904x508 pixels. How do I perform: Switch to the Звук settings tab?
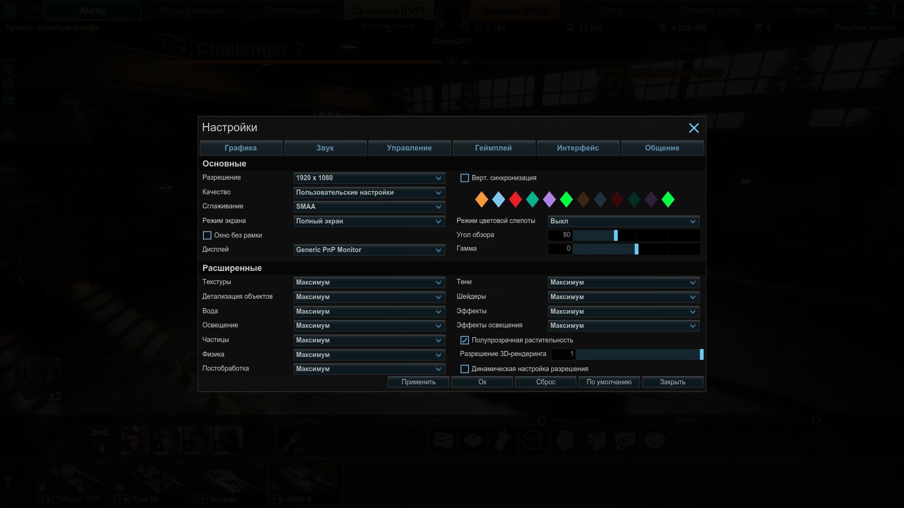point(325,148)
